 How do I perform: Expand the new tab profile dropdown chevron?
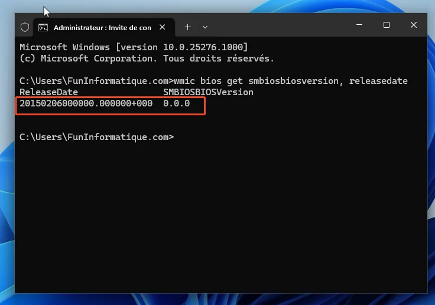tap(205, 27)
